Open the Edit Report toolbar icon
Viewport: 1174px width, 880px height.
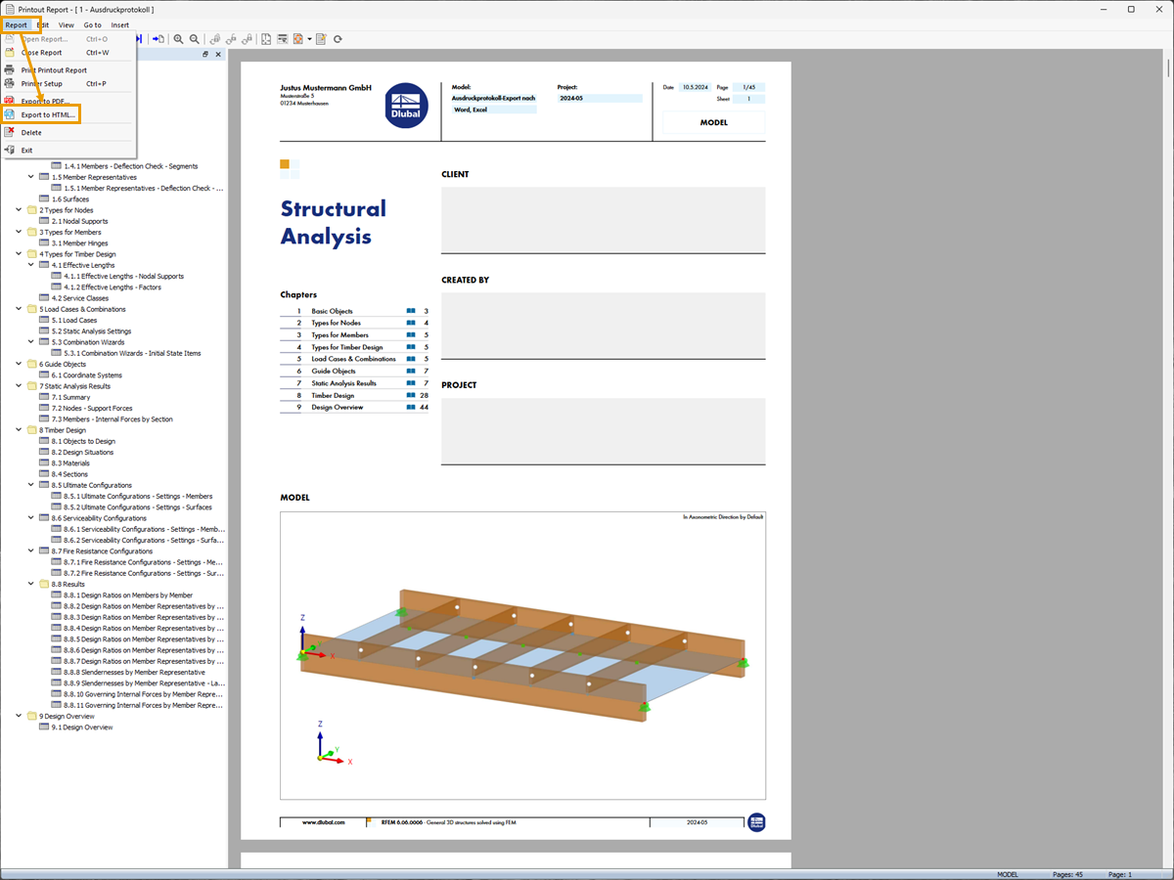coord(320,39)
